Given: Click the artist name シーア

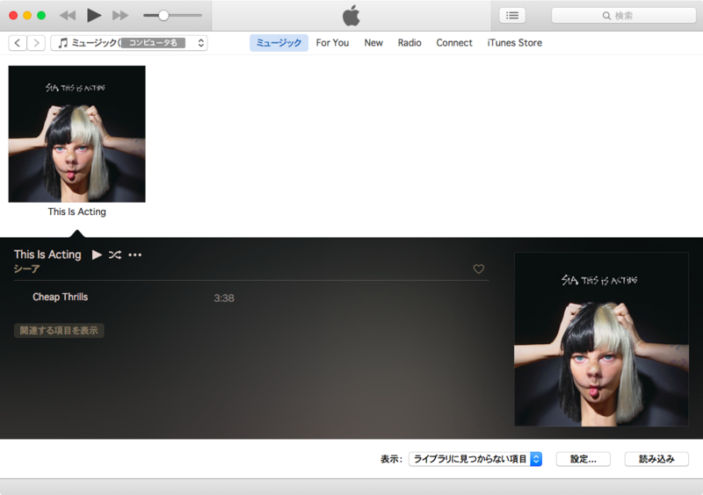Looking at the screenshot, I should click(x=27, y=269).
